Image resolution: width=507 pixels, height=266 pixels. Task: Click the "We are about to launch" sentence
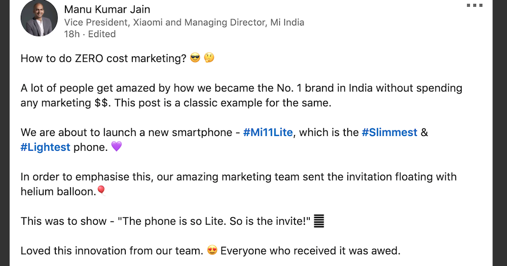point(127,132)
